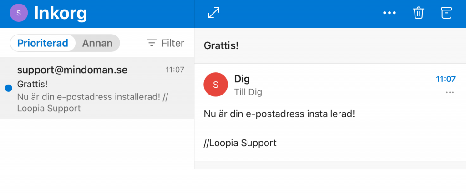Click the Loopia Support preview text
This screenshot has height=194, width=466.
coord(49,108)
